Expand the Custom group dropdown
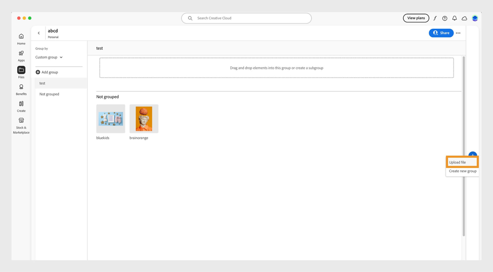493x272 pixels. (49, 57)
